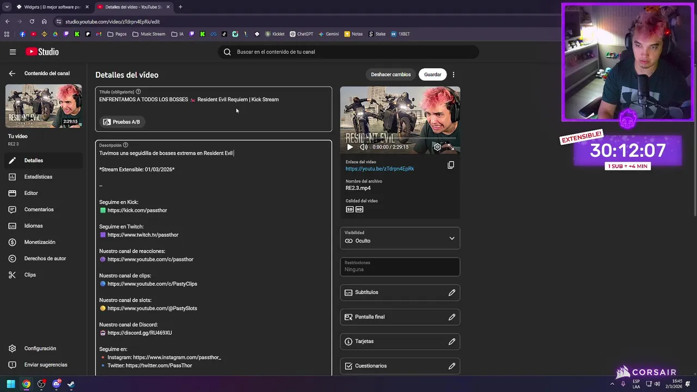Edit Cuestionarios with the pencil icon
This screenshot has width=697, height=392.
pos(452,366)
